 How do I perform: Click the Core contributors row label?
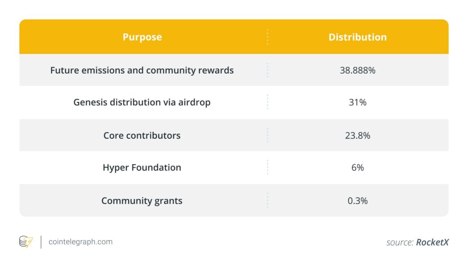pos(142,135)
